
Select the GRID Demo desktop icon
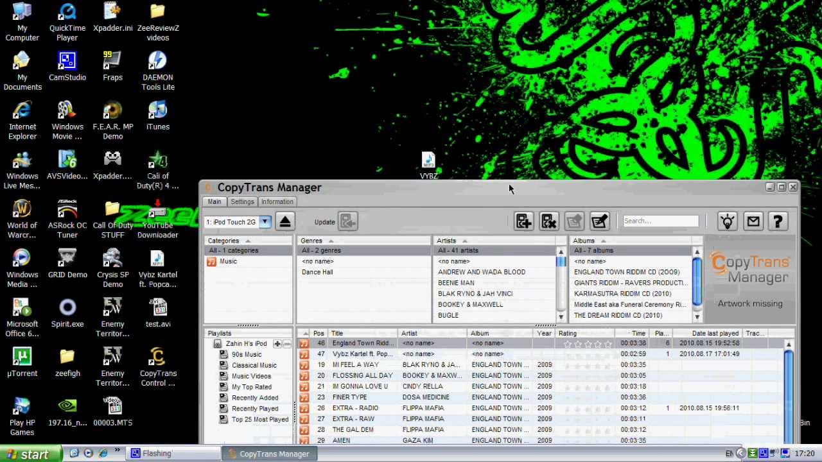tap(67, 264)
